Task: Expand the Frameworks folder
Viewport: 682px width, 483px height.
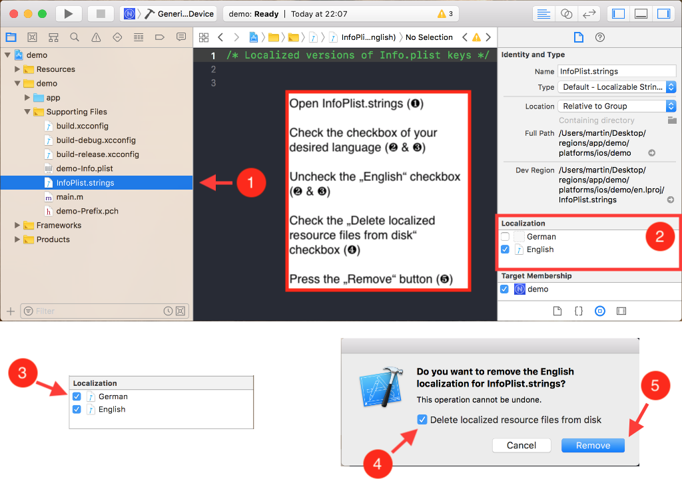Action: point(17,225)
